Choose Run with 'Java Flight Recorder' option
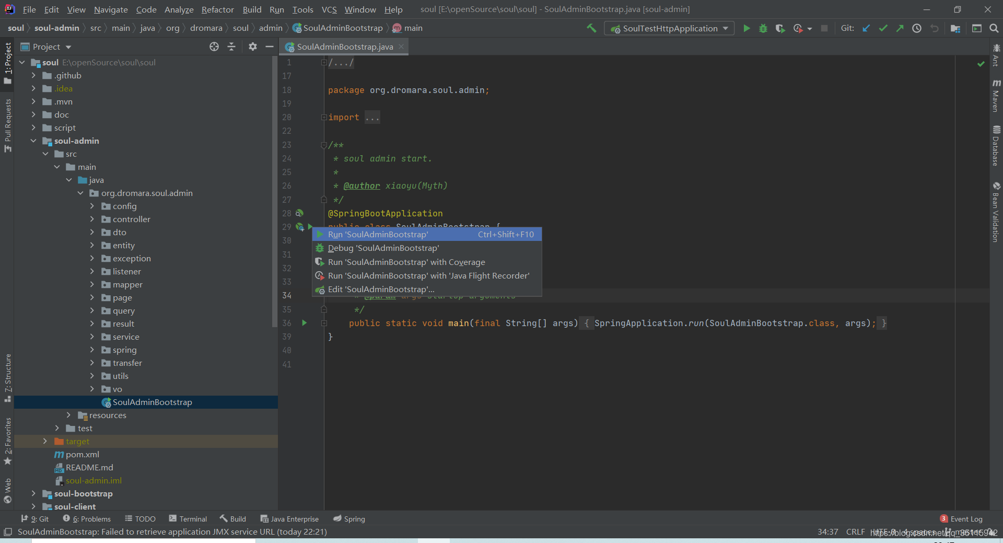Image resolution: width=1003 pixels, height=543 pixels. [x=427, y=275]
